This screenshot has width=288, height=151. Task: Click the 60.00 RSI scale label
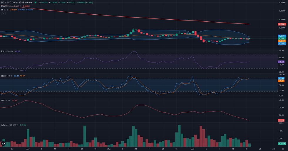point(282,57)
